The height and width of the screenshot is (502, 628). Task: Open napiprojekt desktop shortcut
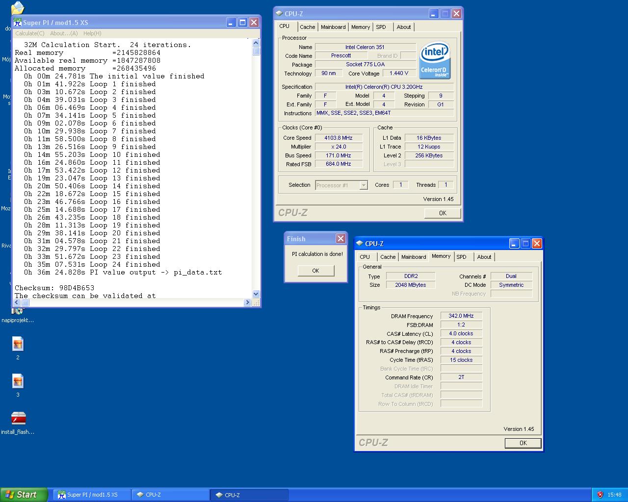[x=18, y=311]
